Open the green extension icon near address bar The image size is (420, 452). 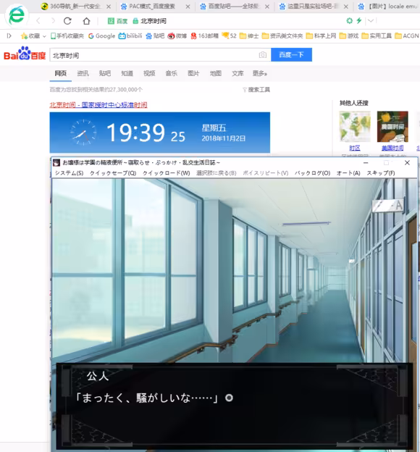coord(349,21)
